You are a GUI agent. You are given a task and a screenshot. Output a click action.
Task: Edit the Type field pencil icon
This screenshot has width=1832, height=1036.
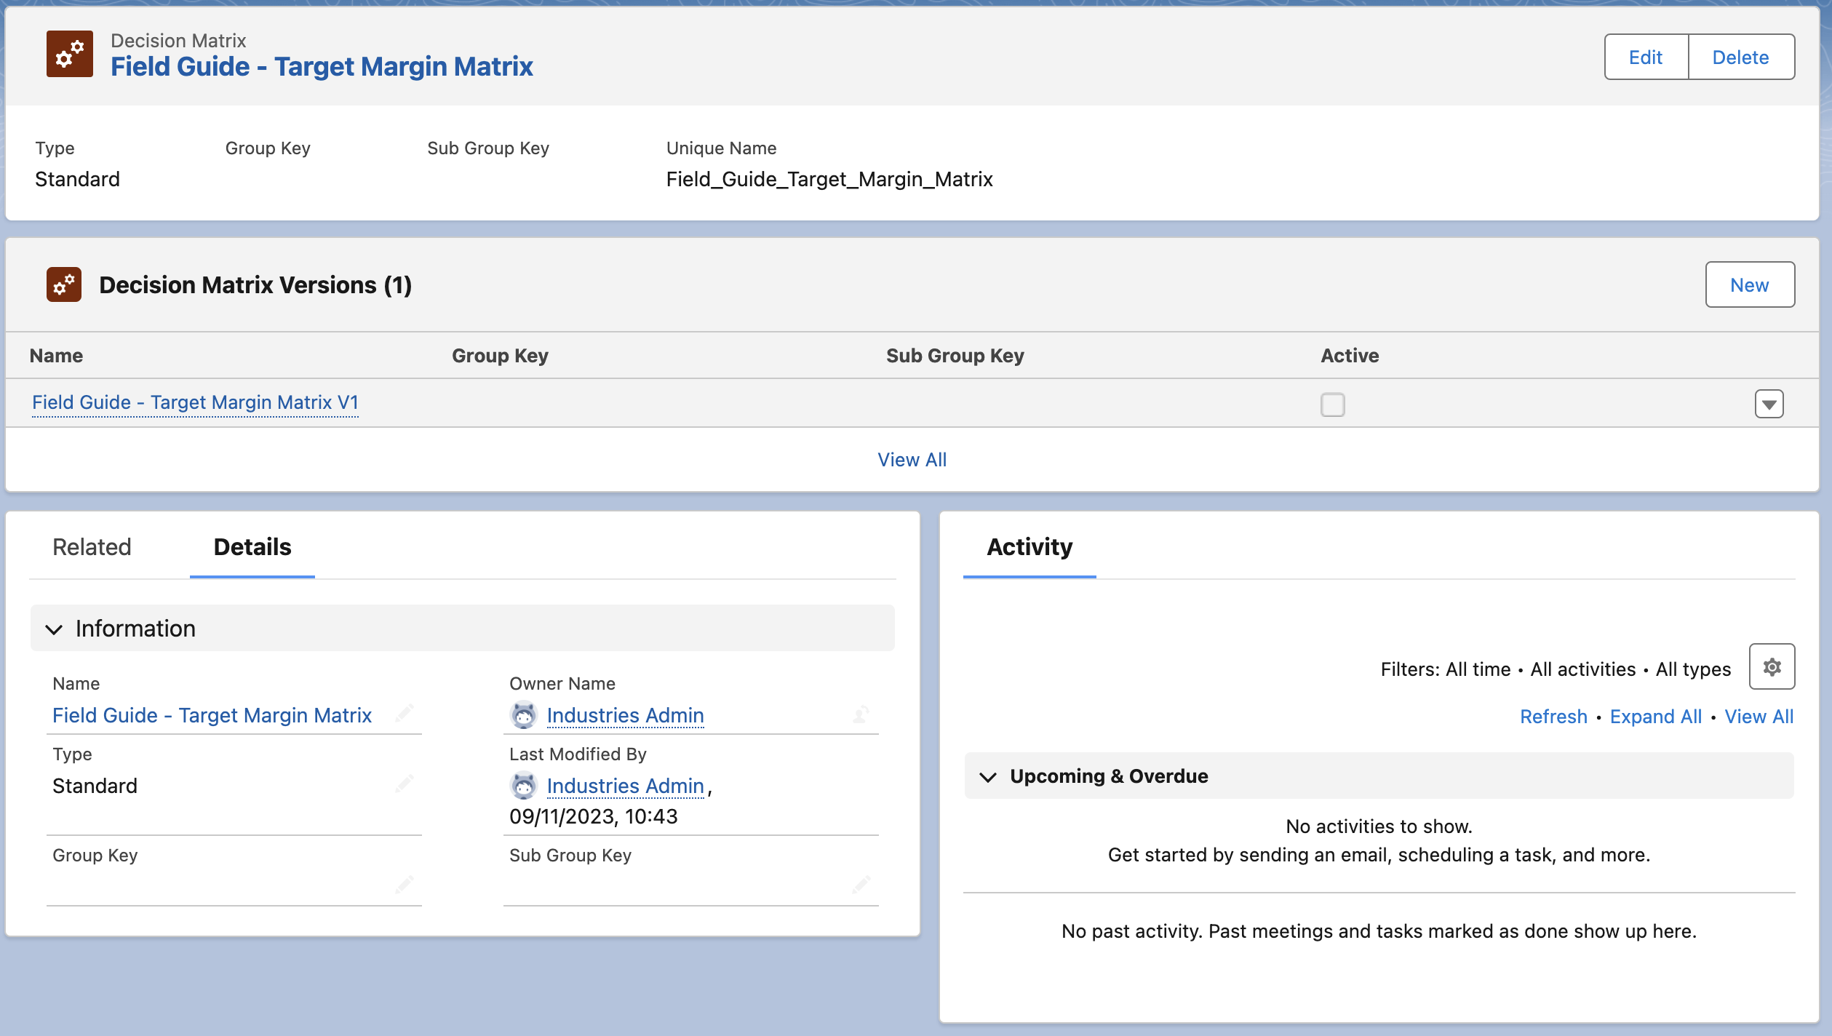click(405, 784)
